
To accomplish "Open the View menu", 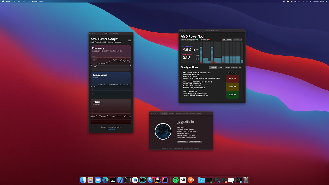I will [x=24, y=1].
